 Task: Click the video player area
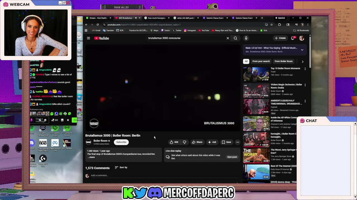[x=163, y=88]
